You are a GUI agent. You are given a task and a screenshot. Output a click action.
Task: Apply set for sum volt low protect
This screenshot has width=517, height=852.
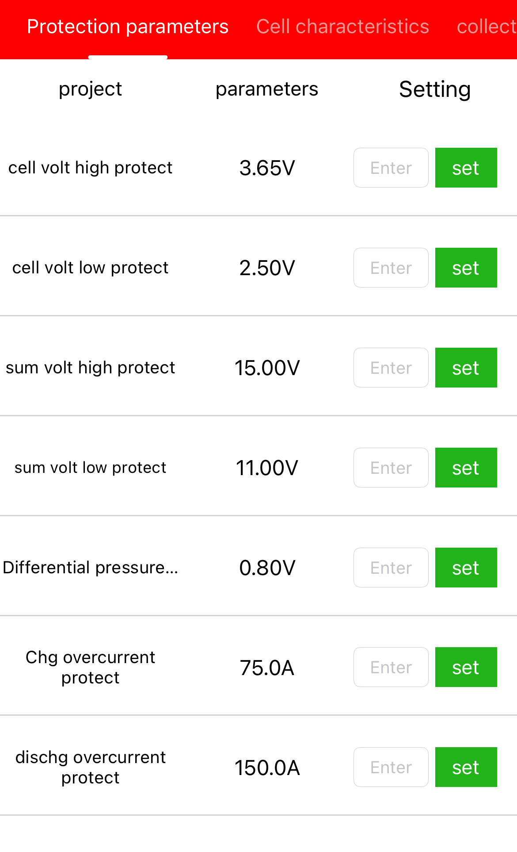[x=466, y=468]
